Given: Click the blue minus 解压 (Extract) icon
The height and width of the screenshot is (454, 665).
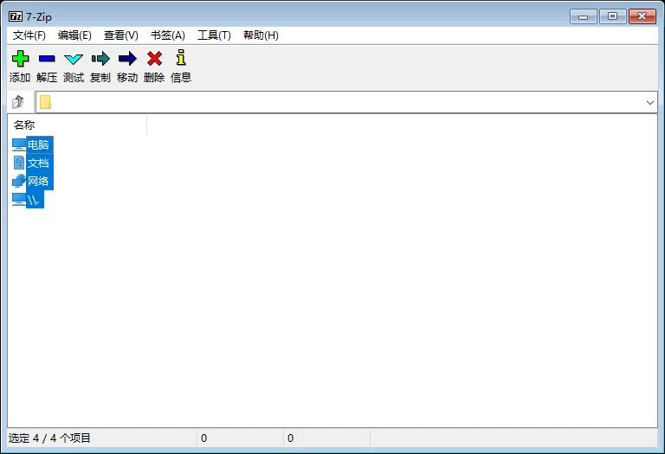Looking at the screenshot, I should click(x=47, y=59).
